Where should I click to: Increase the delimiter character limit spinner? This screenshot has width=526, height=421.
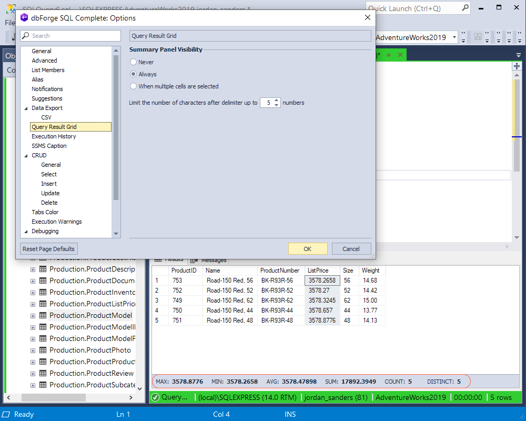[277, 100]
